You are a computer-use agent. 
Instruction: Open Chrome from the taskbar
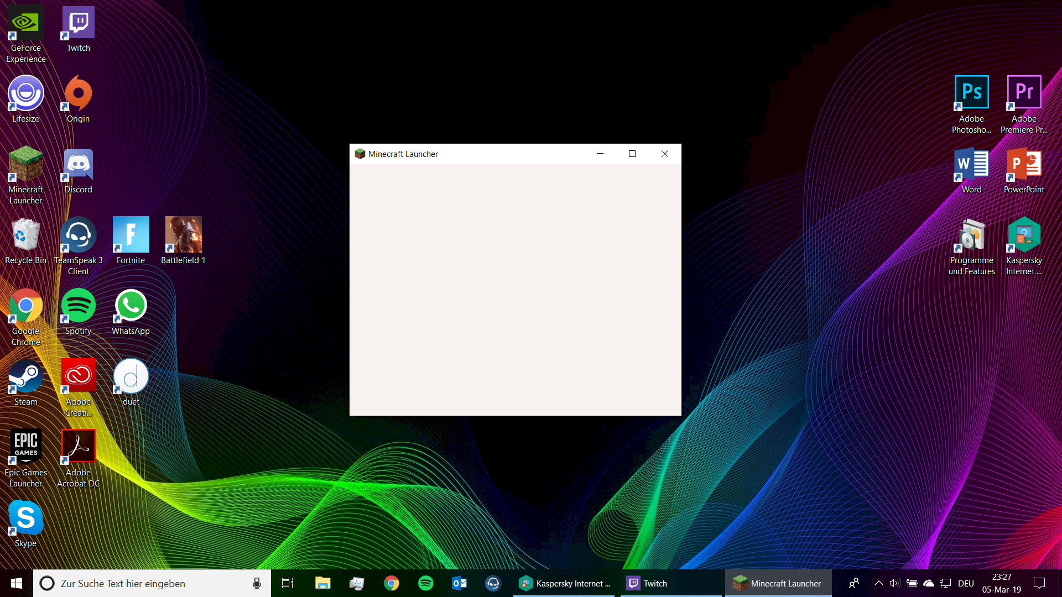(391, 583)
